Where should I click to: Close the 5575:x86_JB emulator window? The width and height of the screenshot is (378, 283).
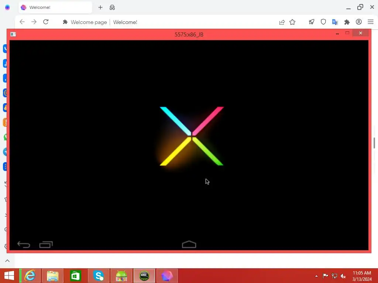click(360, 33)
